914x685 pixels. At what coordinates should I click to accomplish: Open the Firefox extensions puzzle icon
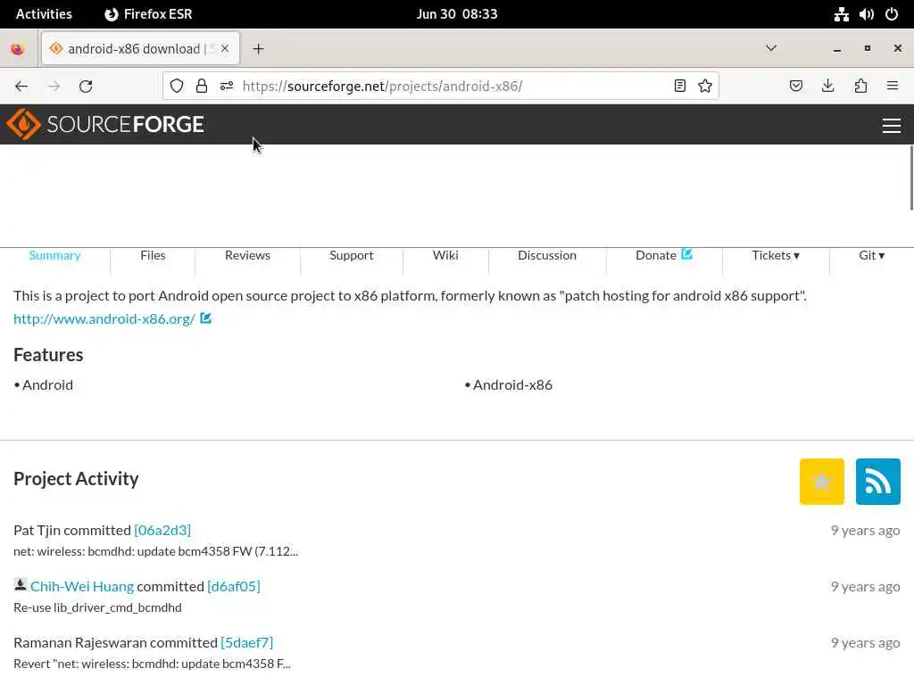(x=860, y=87)
